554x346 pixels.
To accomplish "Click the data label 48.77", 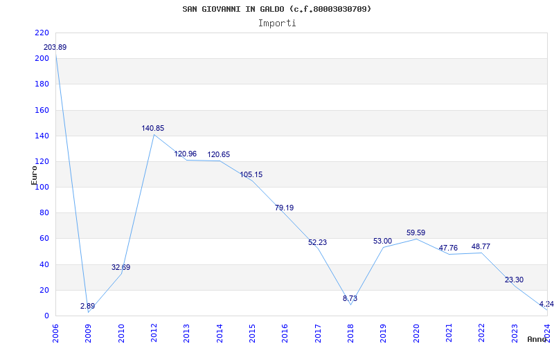I will (x=481, y=247).
